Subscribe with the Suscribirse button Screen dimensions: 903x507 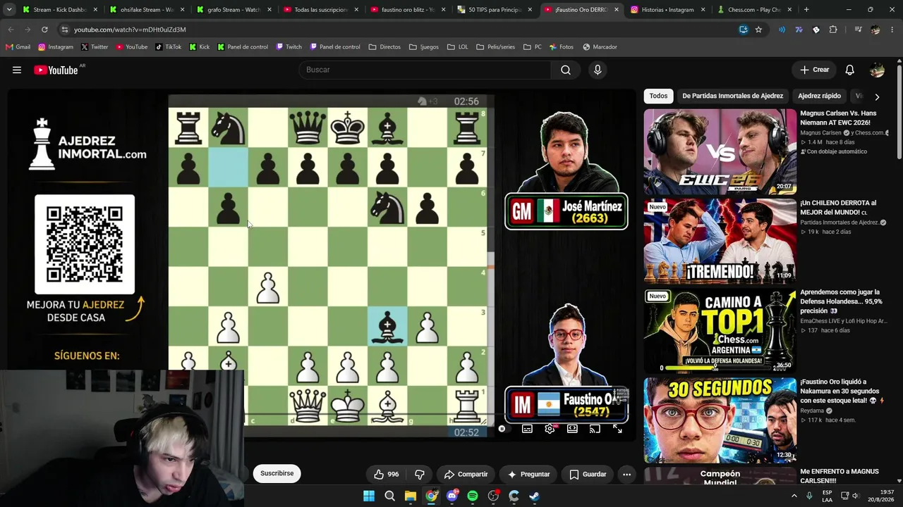click(277, 473)
